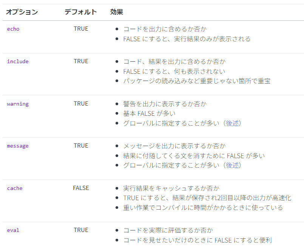Click the eval option code label
The height and width of the screenshot is (252, 304).
(x=13, y=230)
